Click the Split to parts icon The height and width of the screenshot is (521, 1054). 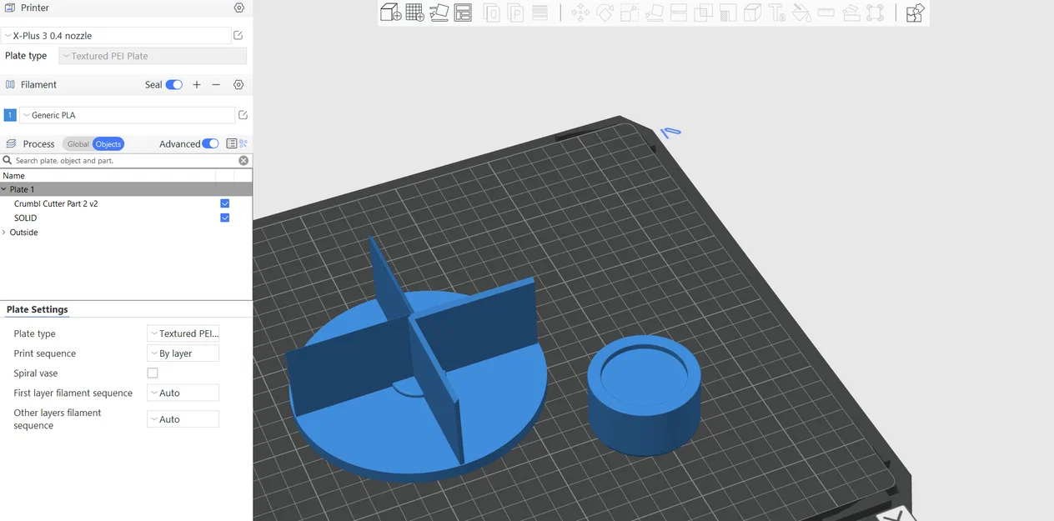516,13
